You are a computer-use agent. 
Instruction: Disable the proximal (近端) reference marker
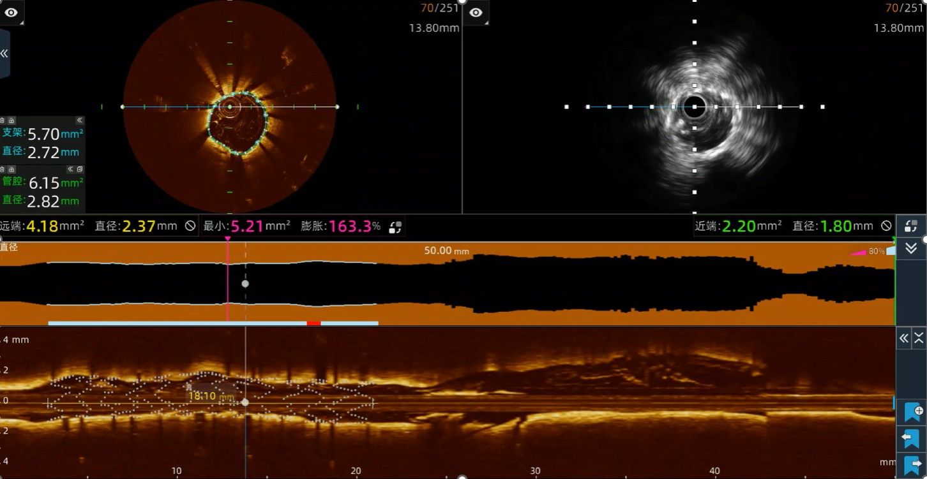886,226
